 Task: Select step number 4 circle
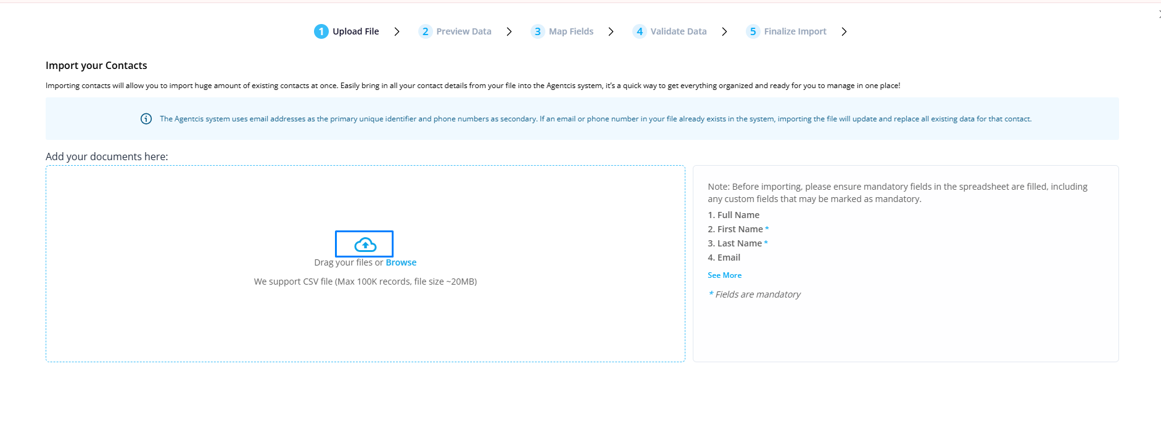(x=640, y=31)
